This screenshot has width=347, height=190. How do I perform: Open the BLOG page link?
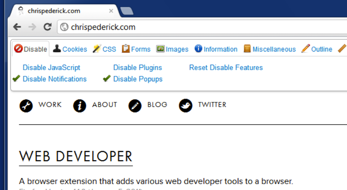click(x=157, y=104)
